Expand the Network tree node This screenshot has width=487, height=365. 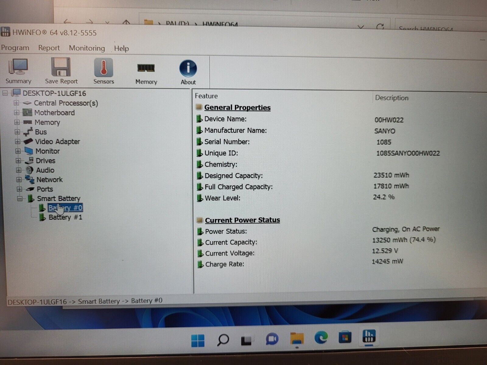[x=19, y=179]
